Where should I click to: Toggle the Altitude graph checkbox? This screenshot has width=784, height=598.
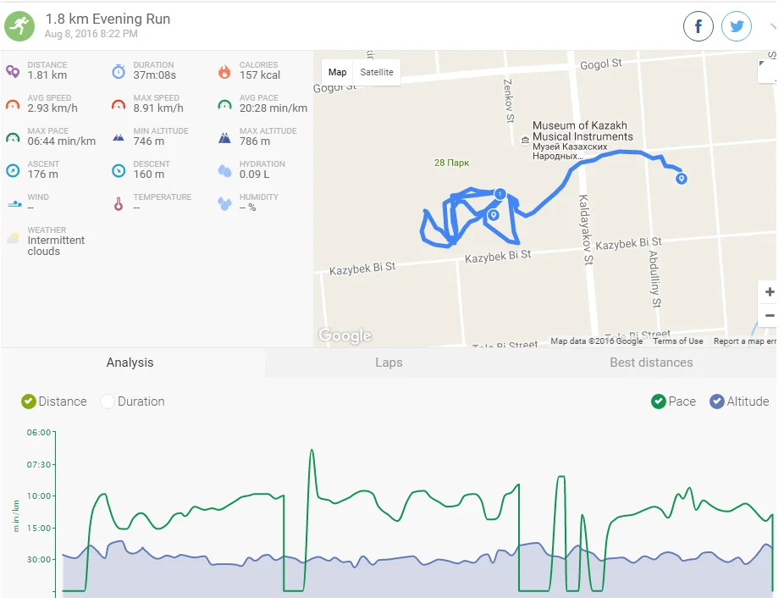tap(717, 401)
